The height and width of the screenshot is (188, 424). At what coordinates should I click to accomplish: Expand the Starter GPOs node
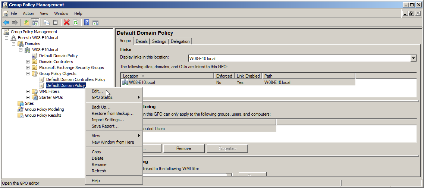coord(28,97)
